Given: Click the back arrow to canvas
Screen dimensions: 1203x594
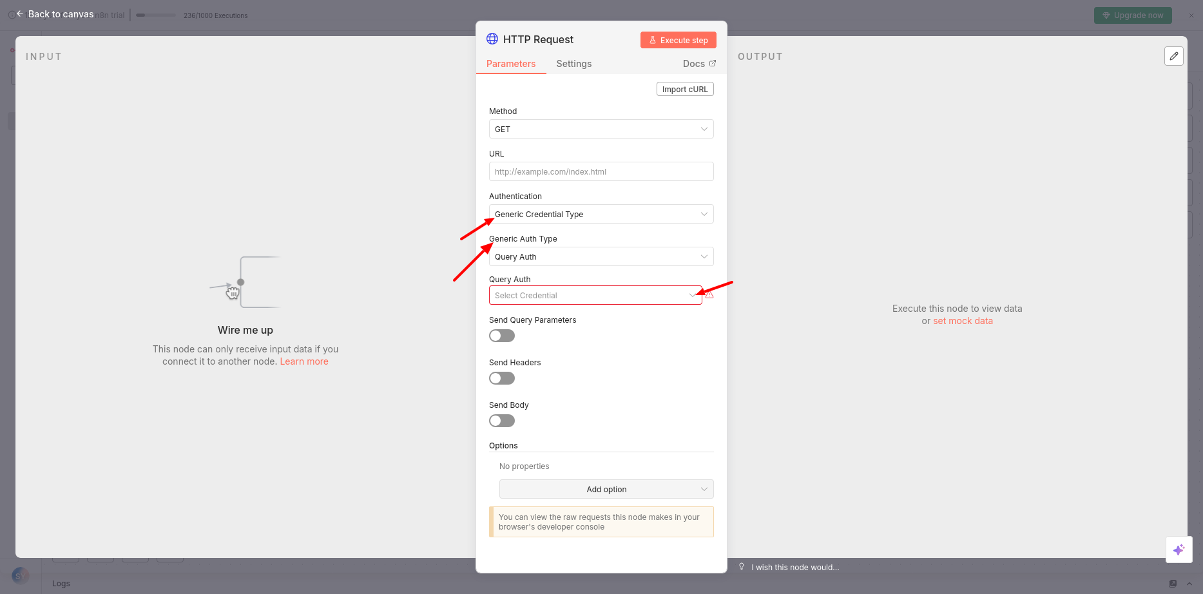Looking at the screenshot, I should 20,14.
